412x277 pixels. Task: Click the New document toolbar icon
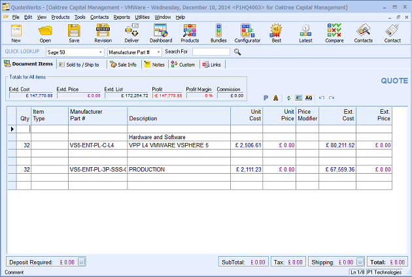[x=16, y=33]
